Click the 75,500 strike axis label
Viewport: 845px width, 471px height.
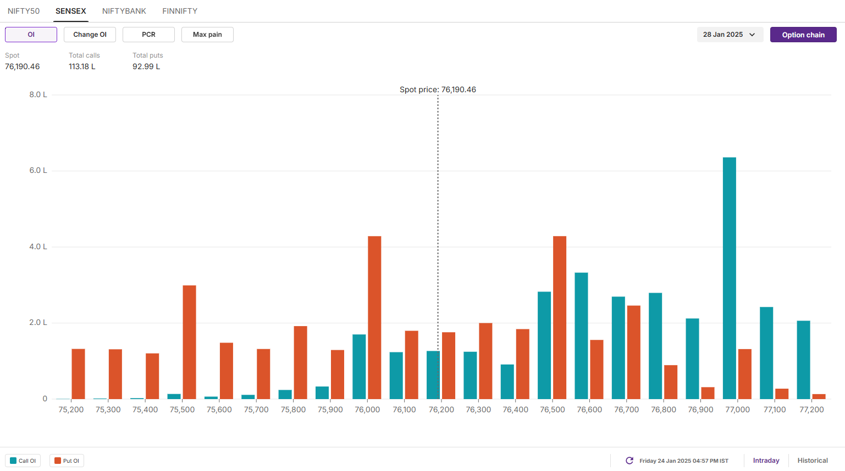pyautogui.click(x=182, y=410)
